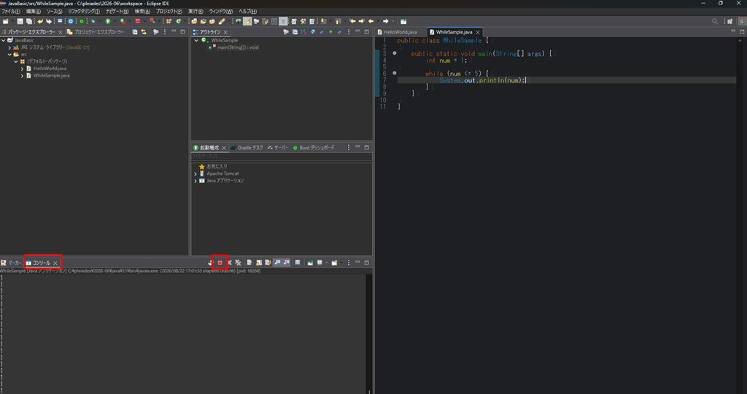Expand JRE システム・ライブラリー node
Image resolution: width=747 pixels, height=394 pixels.
click(9, 47)
